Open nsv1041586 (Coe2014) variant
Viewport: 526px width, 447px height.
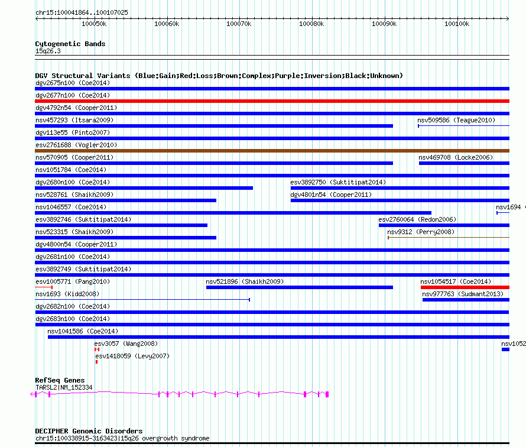coord(83,331)
